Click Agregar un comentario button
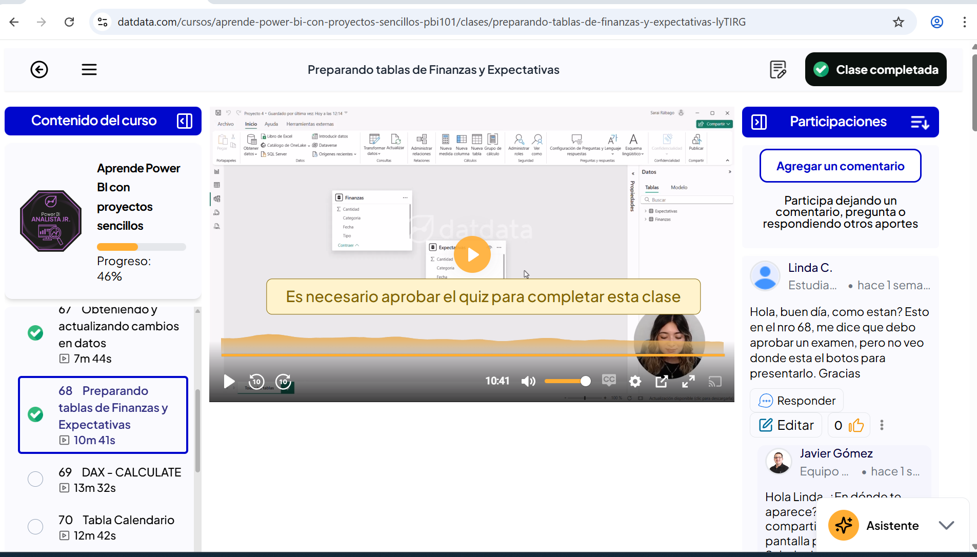 (840, 166)
